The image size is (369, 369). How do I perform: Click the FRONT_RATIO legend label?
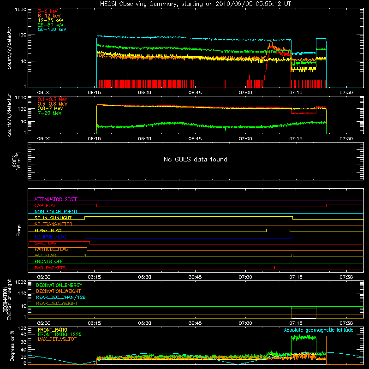[x=53, y=330]
